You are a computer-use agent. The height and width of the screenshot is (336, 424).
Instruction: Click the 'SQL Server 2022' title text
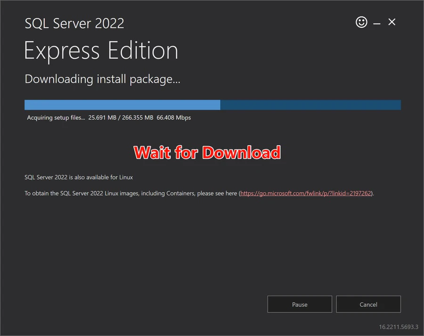point(74,23)
